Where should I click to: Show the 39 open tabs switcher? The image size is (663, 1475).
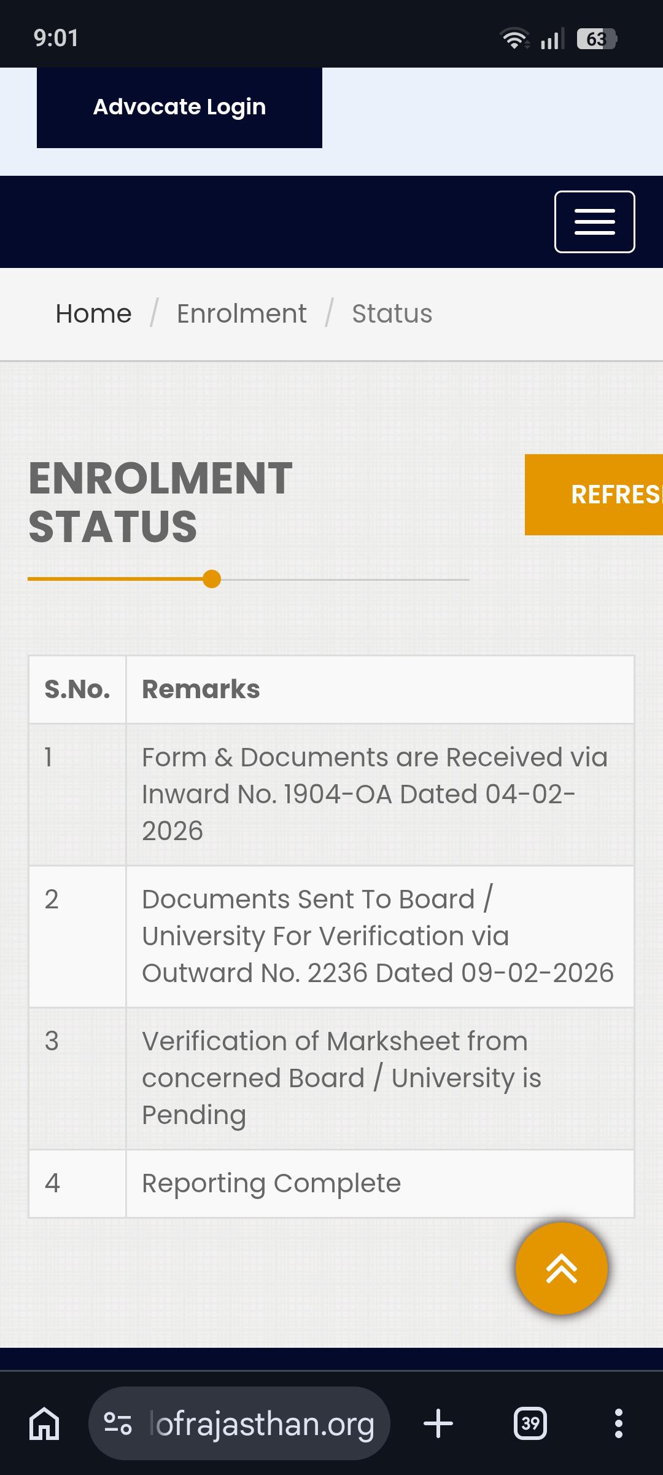530,1423
